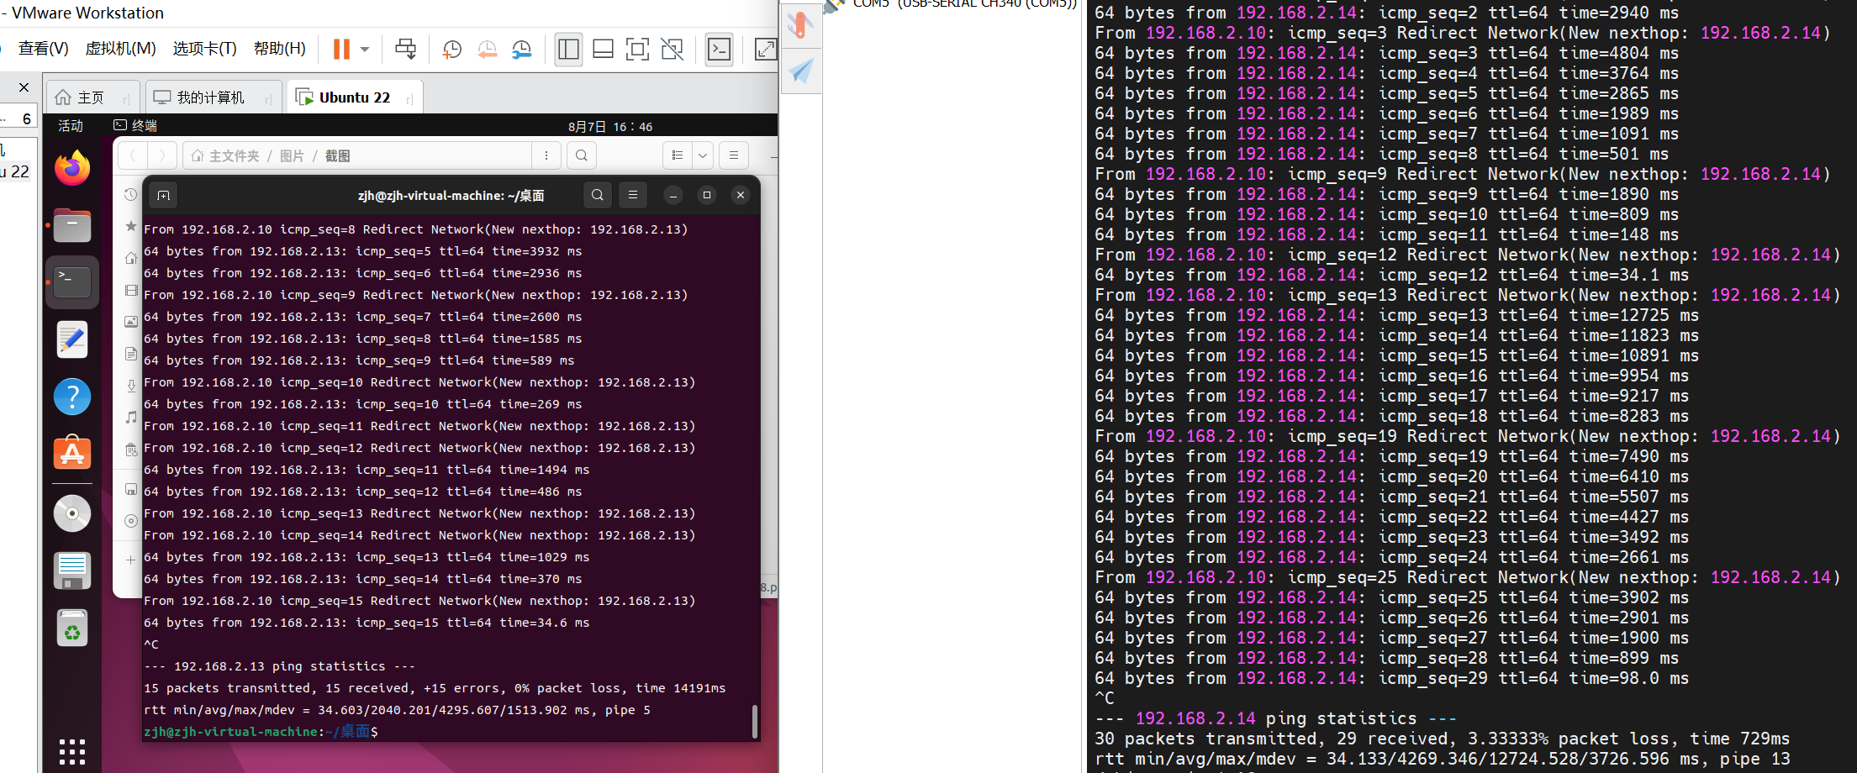The width and height of the screenshot is (1857, 773).
Task: Click '30 packets transmitted' line in right terminal
Action: point(1443,739)
